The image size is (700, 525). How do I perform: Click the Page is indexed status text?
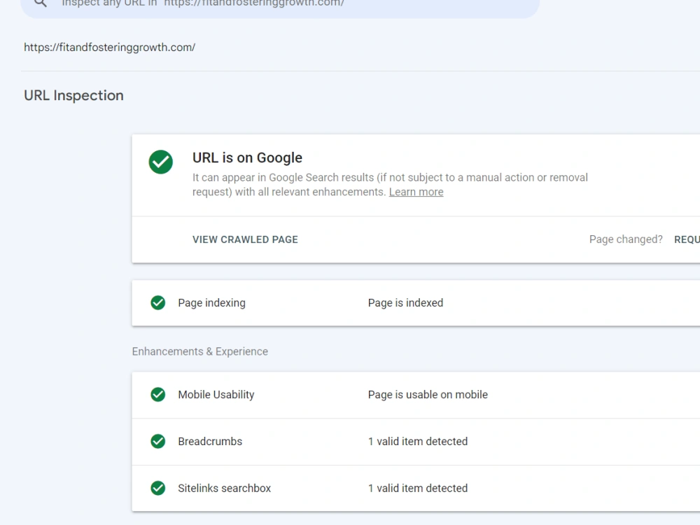[x=405, y=303]
